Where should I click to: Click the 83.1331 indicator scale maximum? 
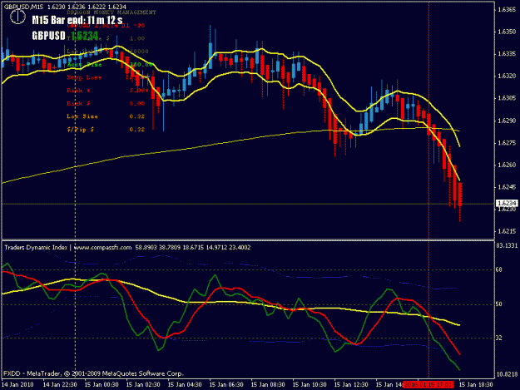507,245
